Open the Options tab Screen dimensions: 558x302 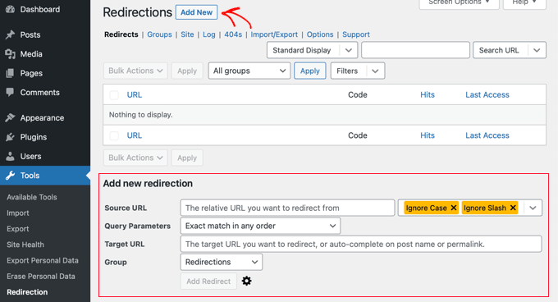320,34
